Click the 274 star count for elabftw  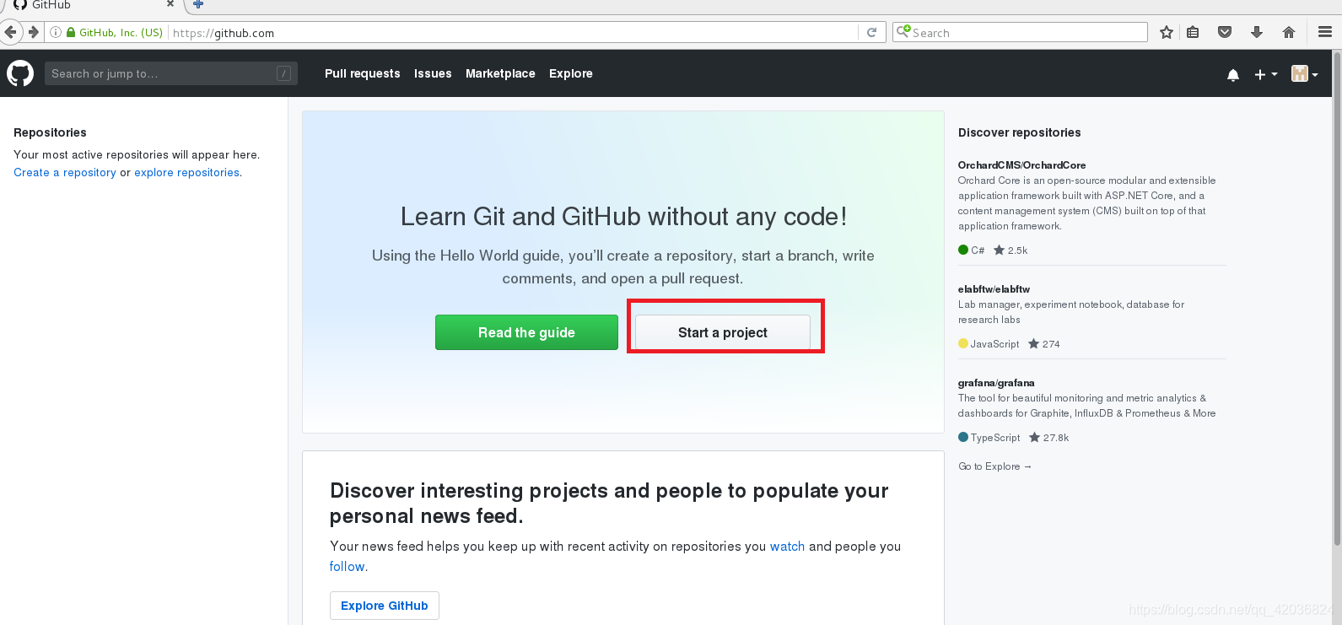coord(1044,344)
